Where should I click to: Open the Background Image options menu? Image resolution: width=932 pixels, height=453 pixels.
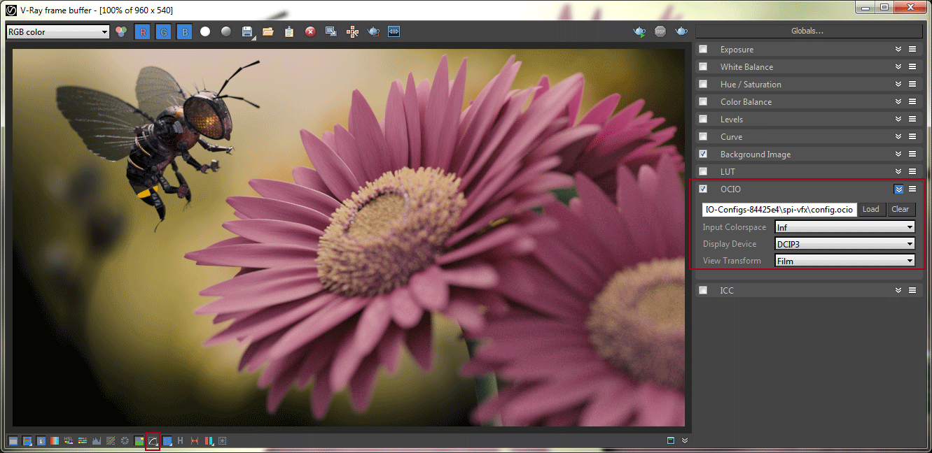tap(912, 154)
